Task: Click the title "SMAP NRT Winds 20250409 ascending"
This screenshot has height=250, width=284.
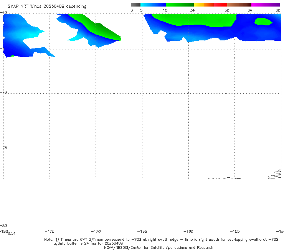Action: [47, 6]
